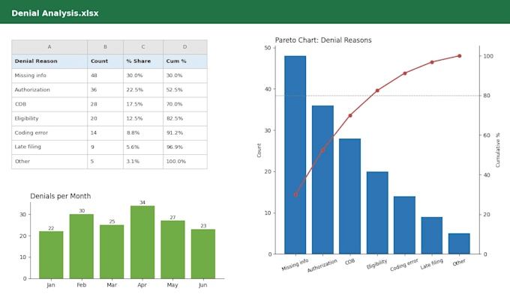Screen dimensions: 510x306
Task: Click the 8.8% share cell
Action: pyautogui.click(x=143, y=133)
